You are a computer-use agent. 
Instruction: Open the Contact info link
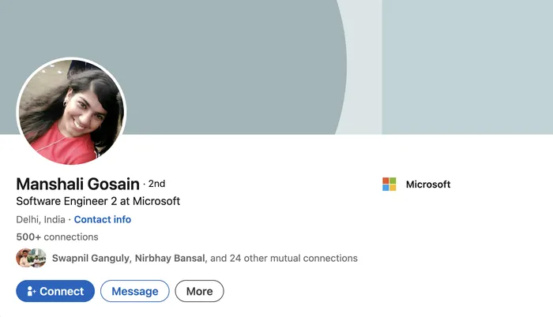tap(102, 219)
